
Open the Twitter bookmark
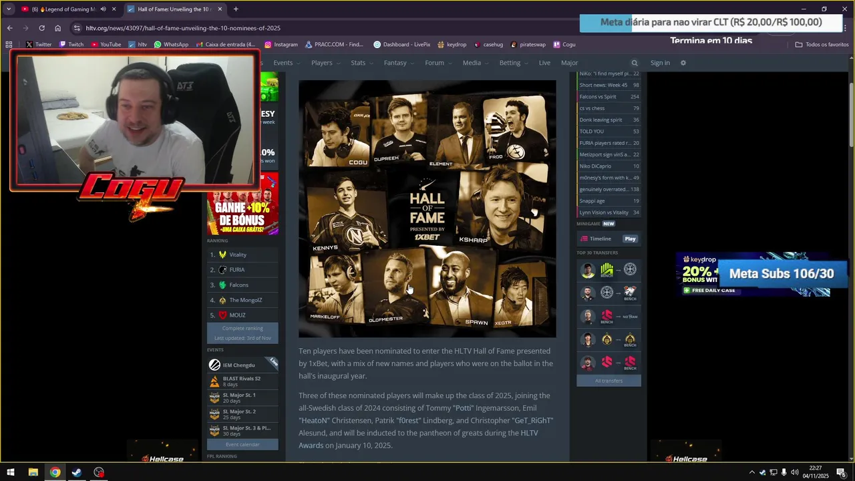tap(38, 45)
